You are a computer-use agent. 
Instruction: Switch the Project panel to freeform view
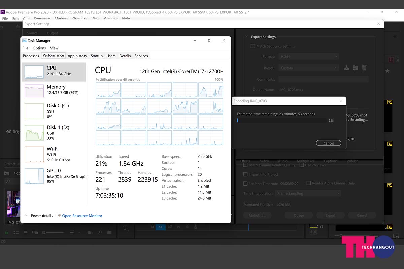[x=35, y=232]
